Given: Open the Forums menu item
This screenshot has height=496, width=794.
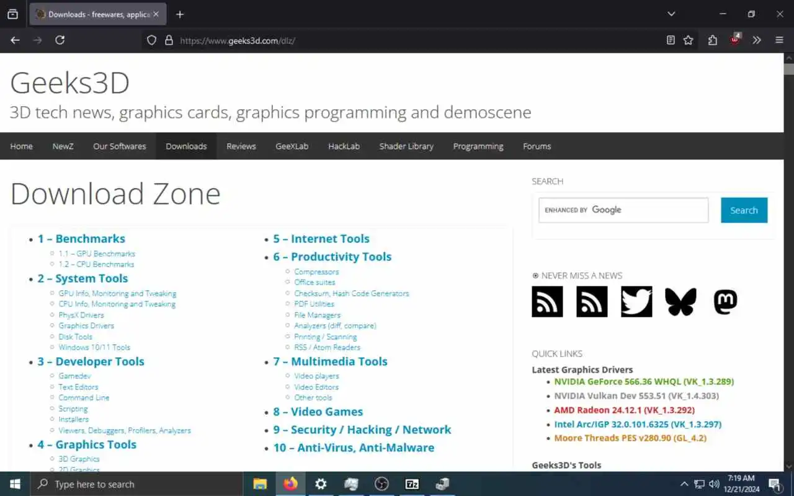Looking at the screenshot, I should click(x=537, y=146).
